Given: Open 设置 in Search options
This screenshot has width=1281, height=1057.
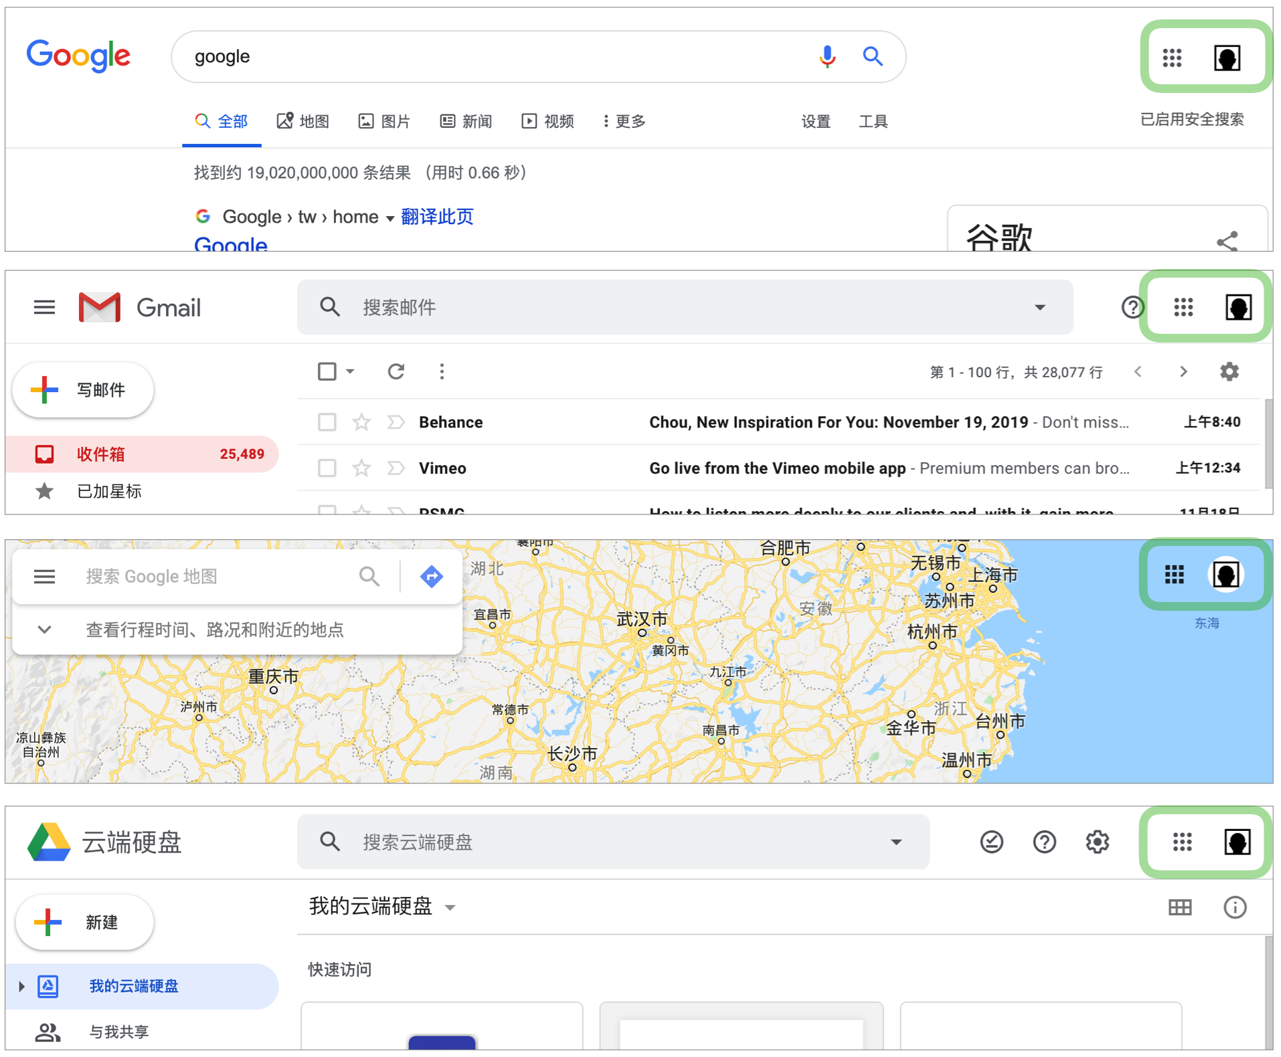Looking at the screenshot, I should pyautogui.click(x=816, y=121).
